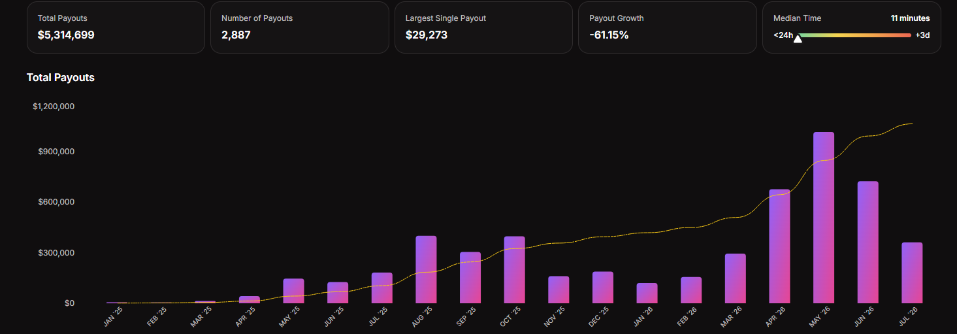This screenshot has width=957, height=334.
Task: Click the DEC '25 bar in the chart
Action: 603,288
